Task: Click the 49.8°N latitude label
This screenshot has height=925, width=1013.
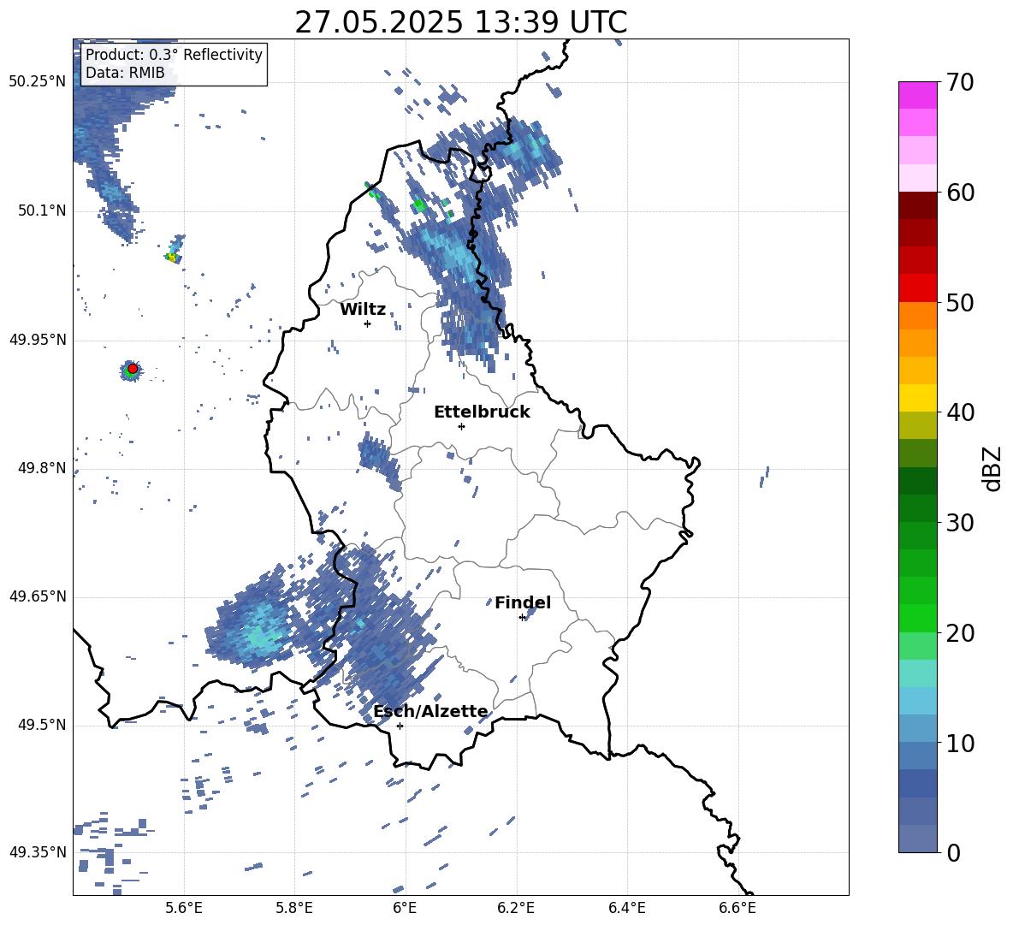Action: point(41,468)
